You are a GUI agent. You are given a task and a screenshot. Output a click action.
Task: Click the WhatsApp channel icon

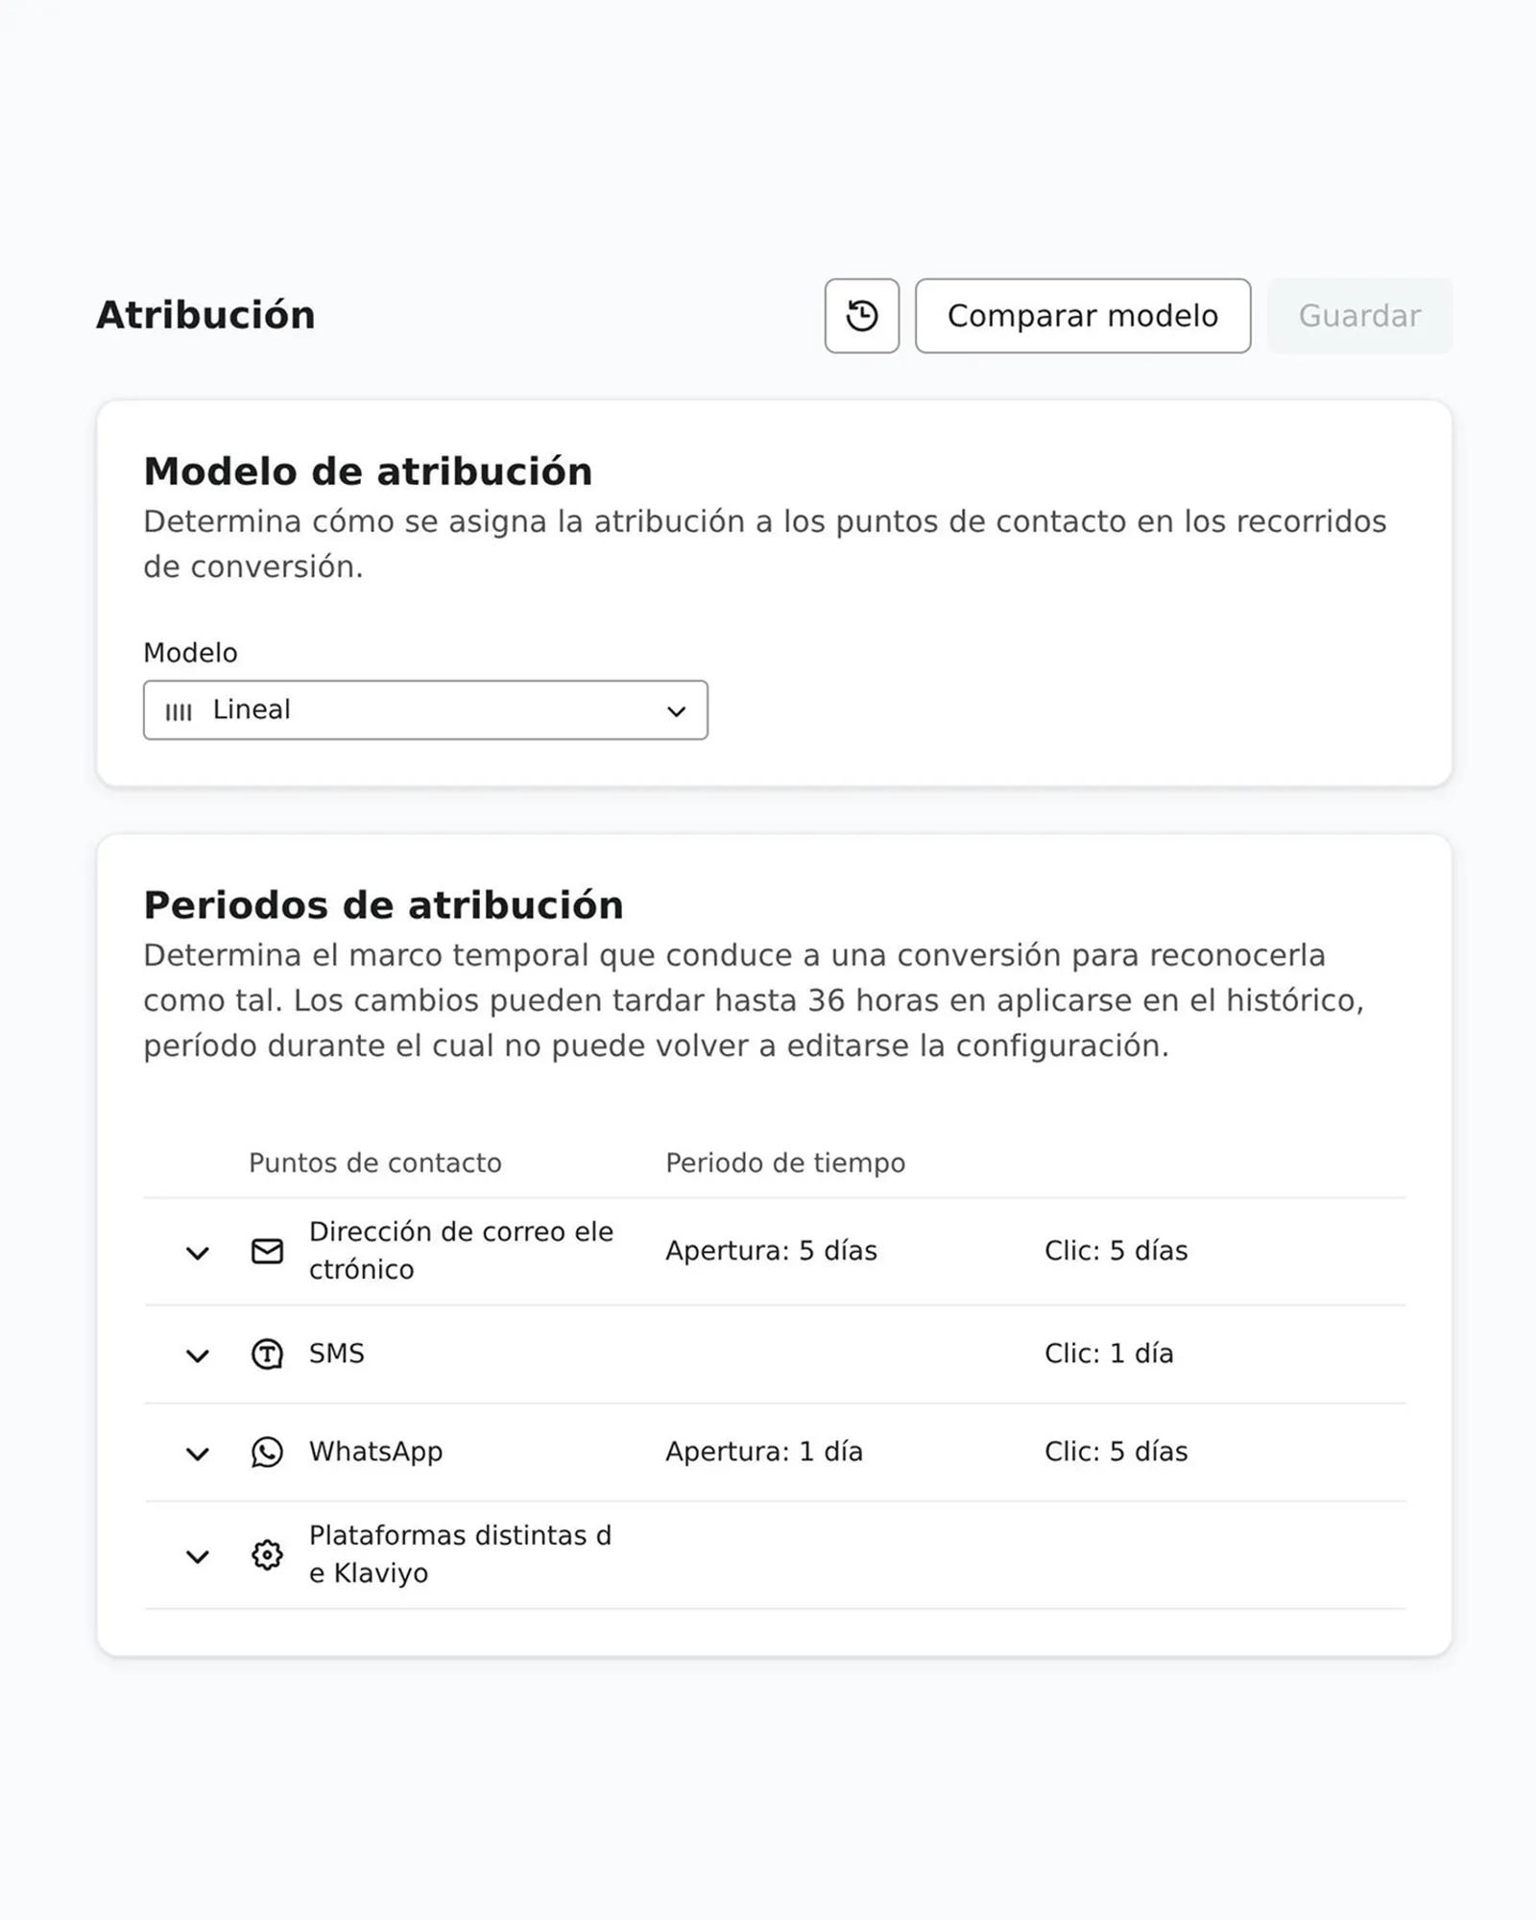267,1452
